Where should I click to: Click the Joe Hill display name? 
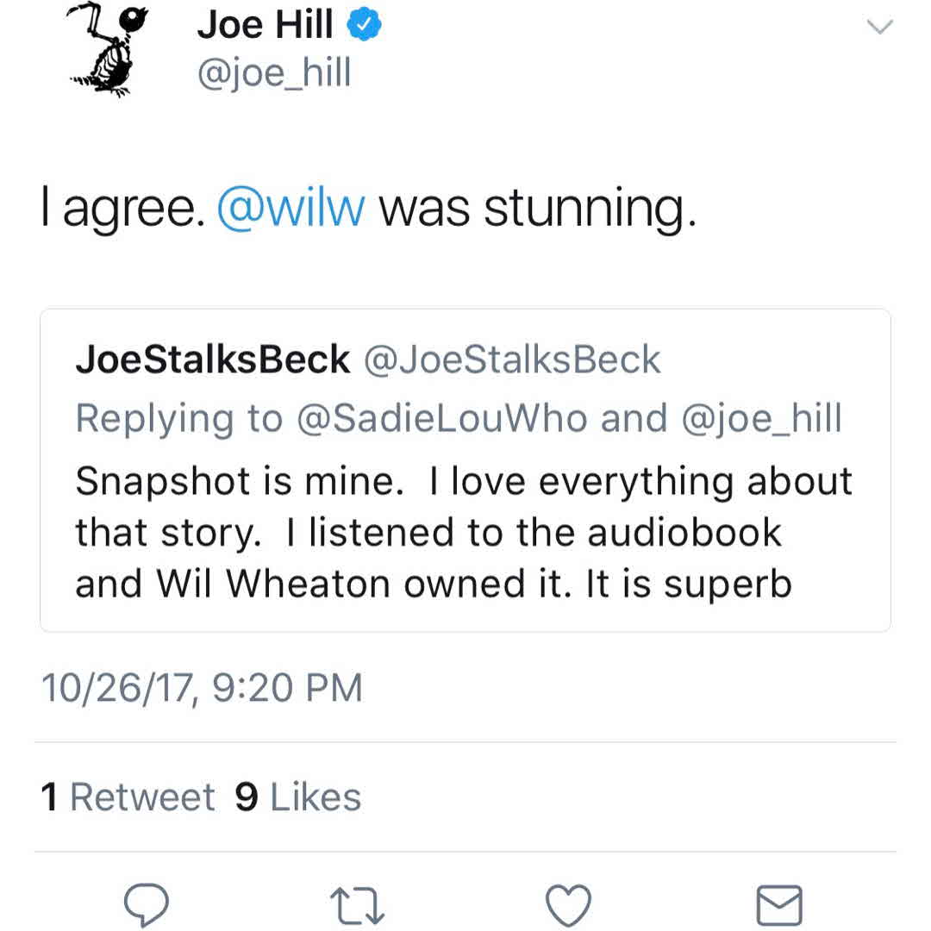tap(265, 26)
